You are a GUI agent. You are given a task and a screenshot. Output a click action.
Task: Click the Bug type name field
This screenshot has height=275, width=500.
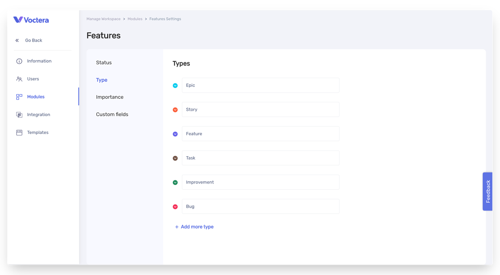click(x=261, y=206)
